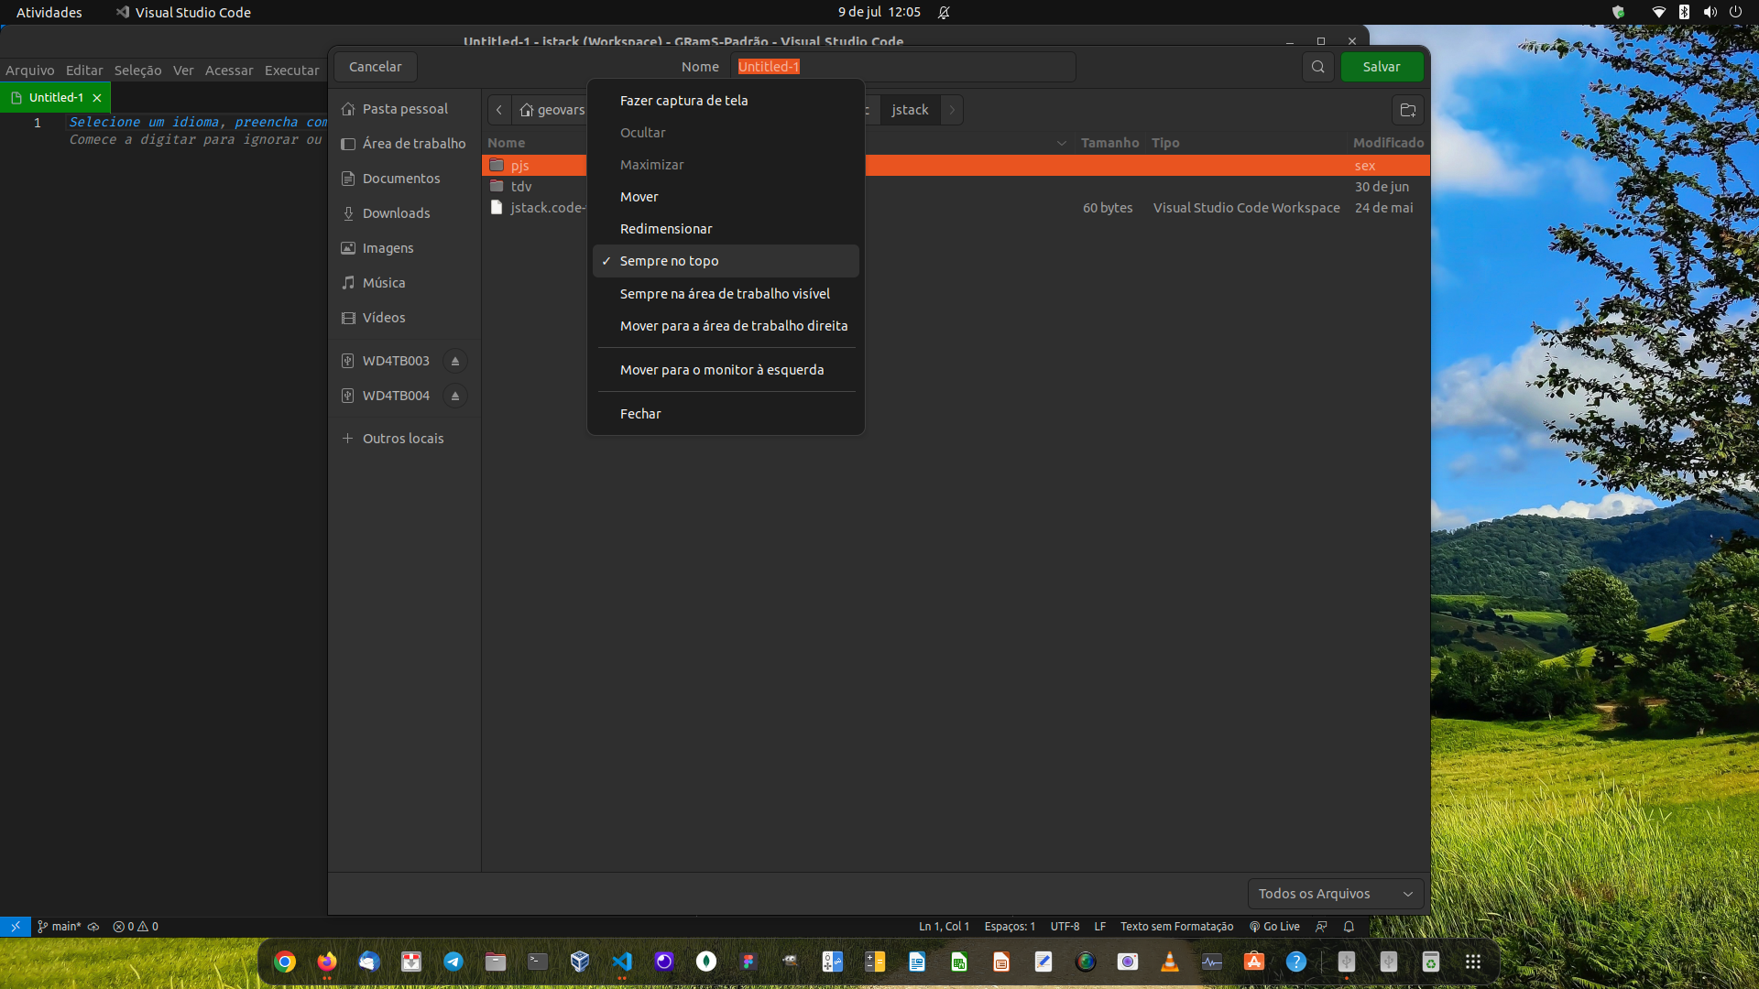
Task: Toggle Sempre na área de trabalho visível
Action: (724, 294)
